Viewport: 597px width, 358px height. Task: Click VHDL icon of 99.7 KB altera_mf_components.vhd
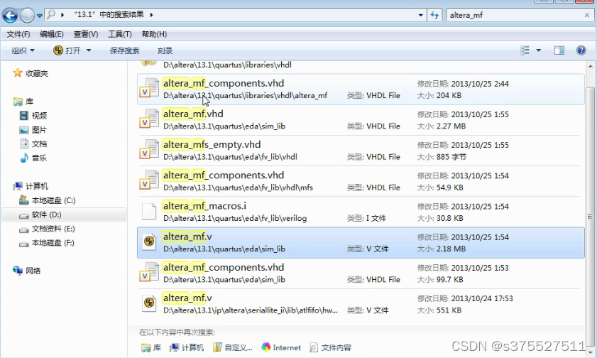click(149, 272)
